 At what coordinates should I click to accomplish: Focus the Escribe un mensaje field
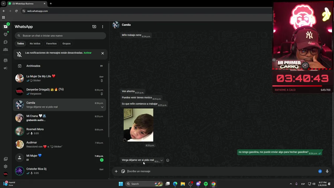[222, 171]
